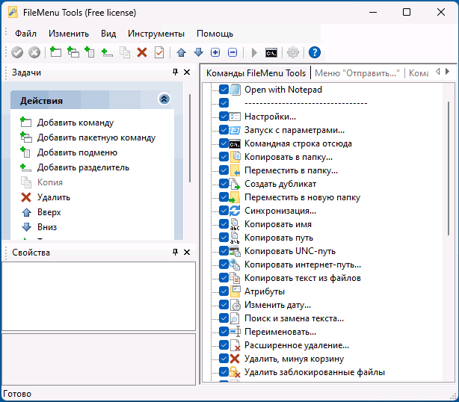
Task: Uncheck Open with Notepad checkbox
Action: pos(224,89)
